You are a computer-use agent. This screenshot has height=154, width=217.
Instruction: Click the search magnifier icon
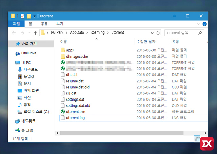point(200,33)
